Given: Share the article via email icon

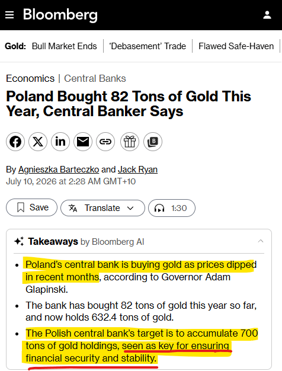Looking at the screenshot, I should tap(83, 142).
